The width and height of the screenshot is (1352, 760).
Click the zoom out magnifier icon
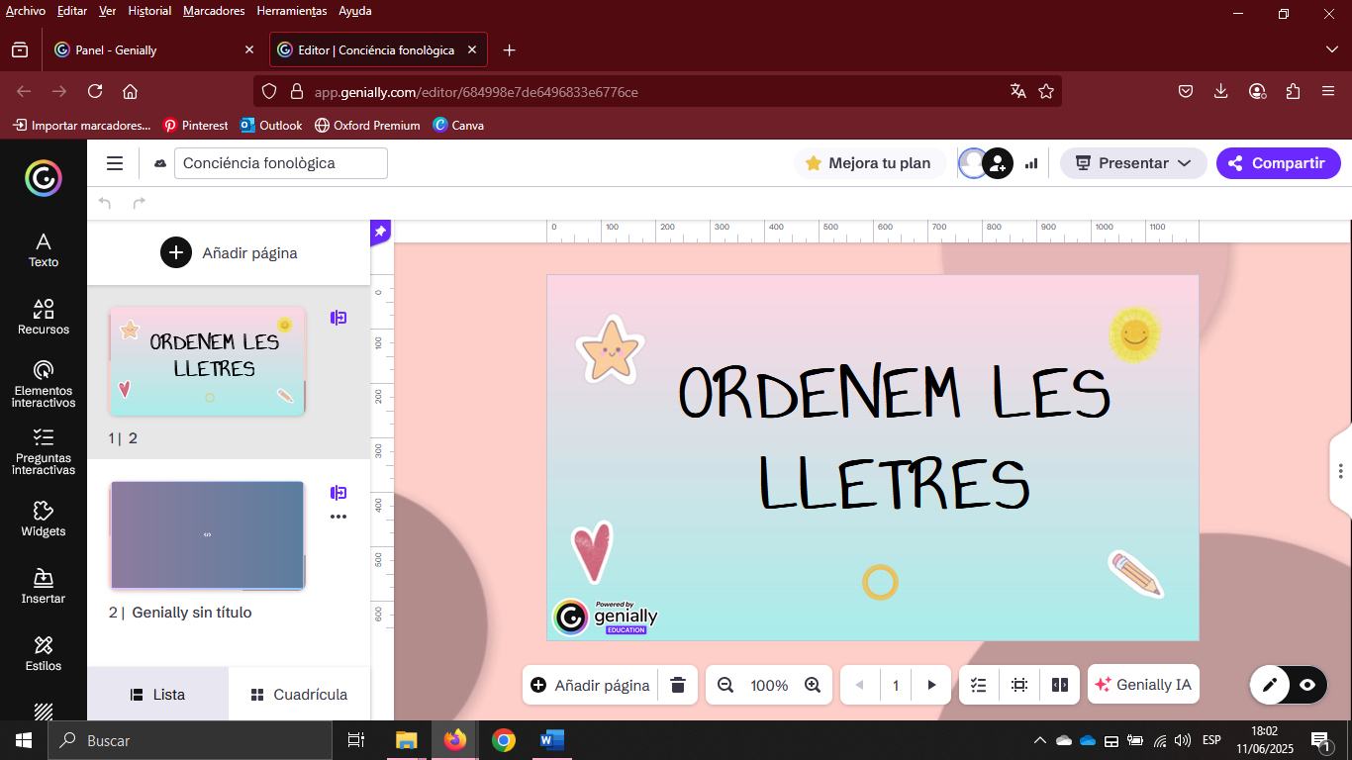[x=725, y=685]
